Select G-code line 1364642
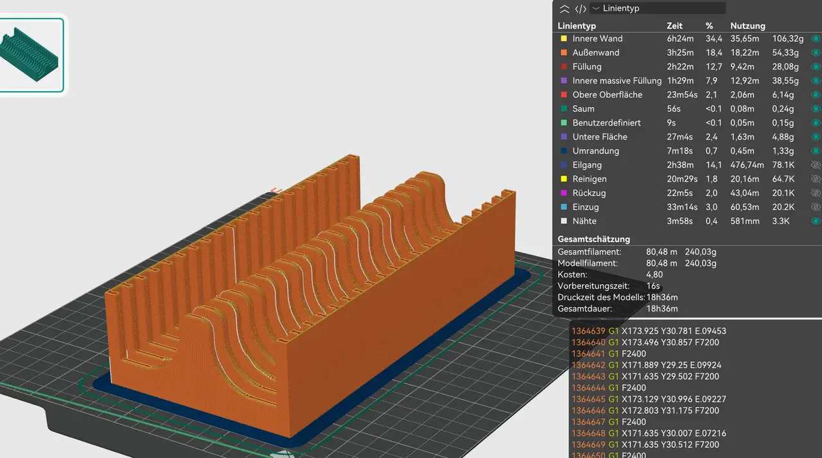The width and height of the screenshot is (822, 458). pyautogui.click(x=646, y=365)
